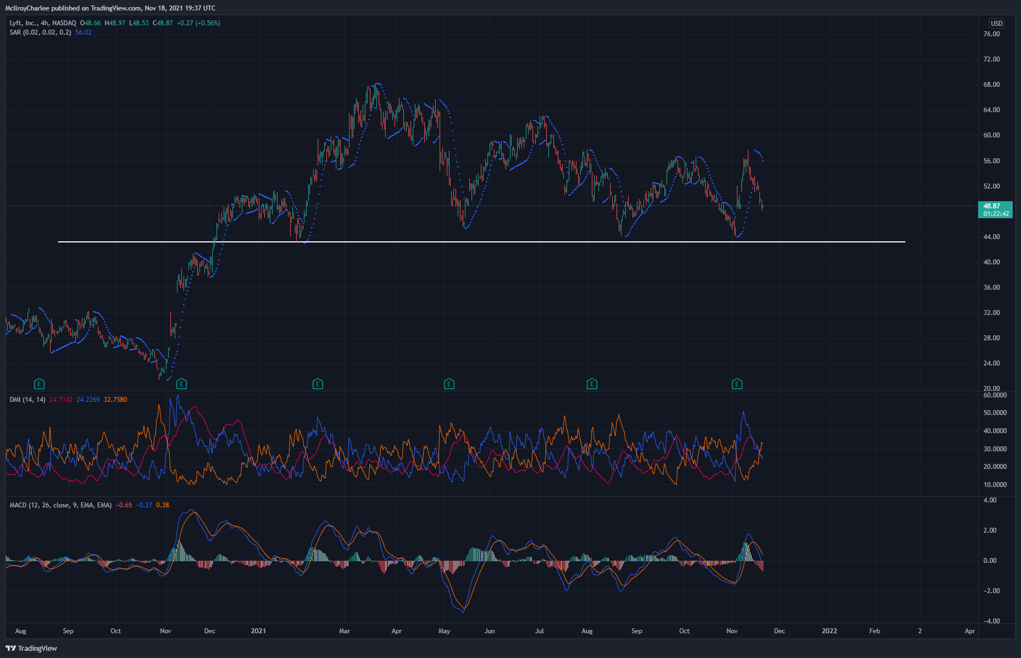Image resolution: width=1021 pixels, height=658 pixels.
Task: Click the 4.00 MACD axis label
Action: [x=990, y=500]
